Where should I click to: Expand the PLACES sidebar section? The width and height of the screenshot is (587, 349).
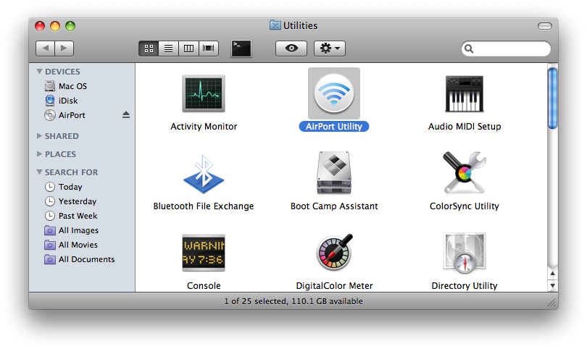coord(39,154)
